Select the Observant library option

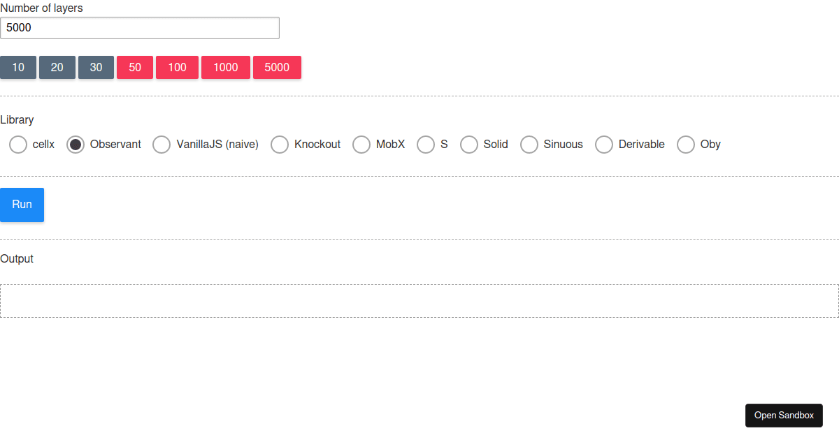click(74, 145)
